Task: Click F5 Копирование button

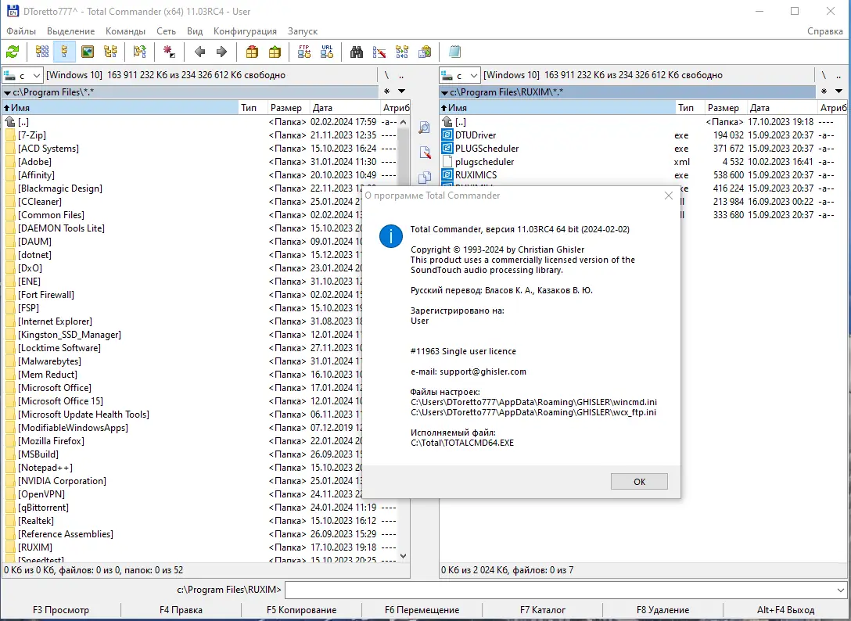Action: [x=302, y=610]
